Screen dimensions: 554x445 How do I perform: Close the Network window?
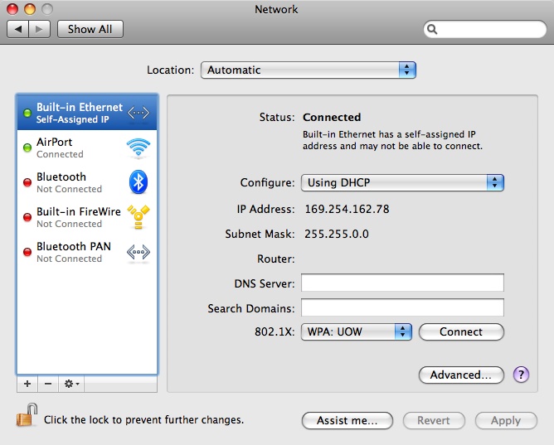pyautogui.click(x=12, y=9)
